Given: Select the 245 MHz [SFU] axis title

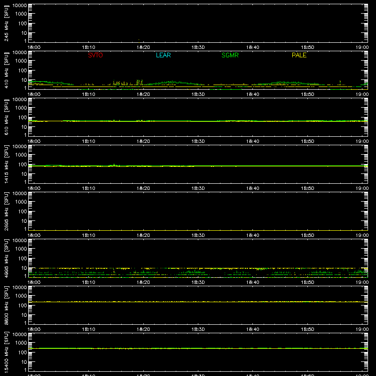Looking at the screenshot, I should pos(6,23).
